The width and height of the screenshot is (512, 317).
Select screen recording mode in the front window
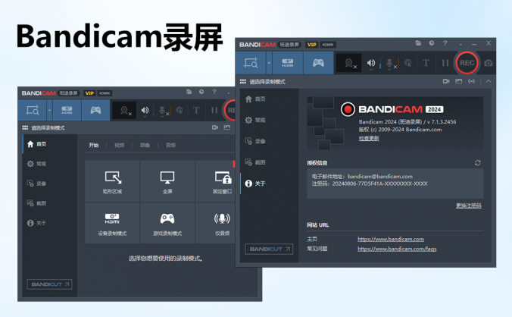tap(251, 63)
